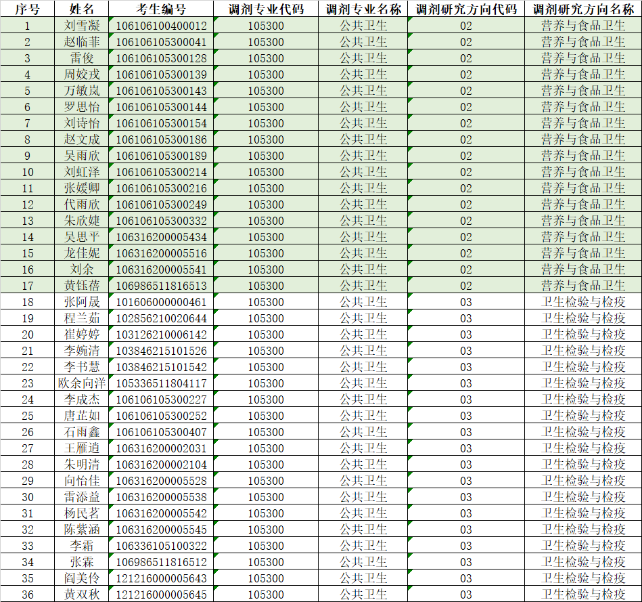Image resolution: width=642 pixels, height=602 pixels.
Task: Select exam number 106106100400012
Action: 161,26
